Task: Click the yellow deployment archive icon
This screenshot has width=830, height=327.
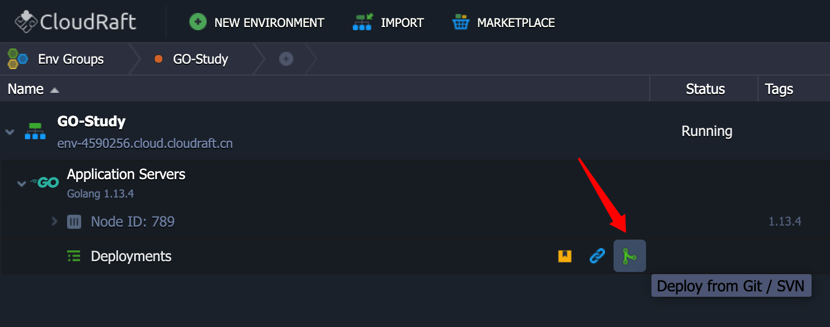Action: click(565, 256)
